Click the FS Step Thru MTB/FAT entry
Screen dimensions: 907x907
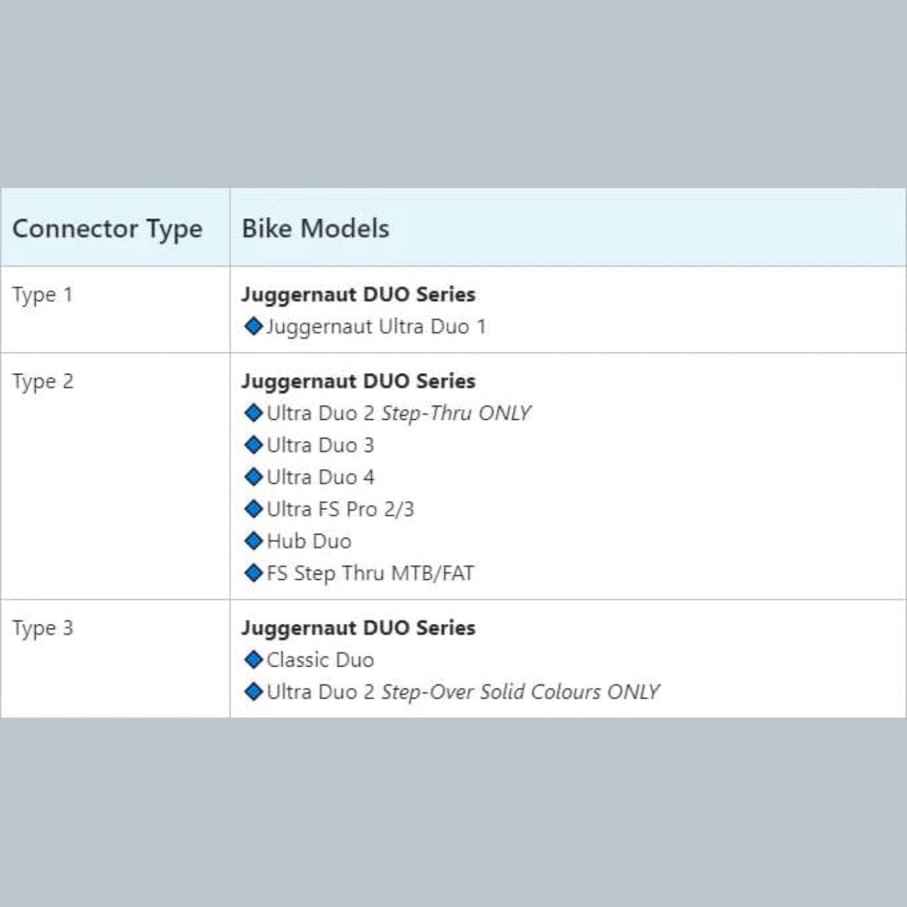coord(370,573)
